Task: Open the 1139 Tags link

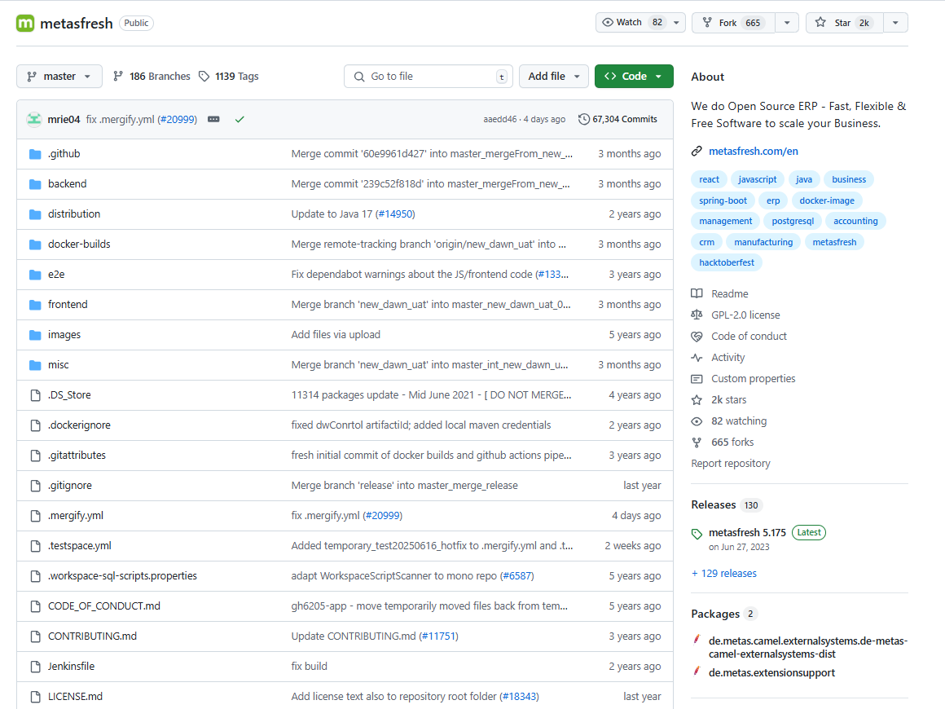Action: 229,76
